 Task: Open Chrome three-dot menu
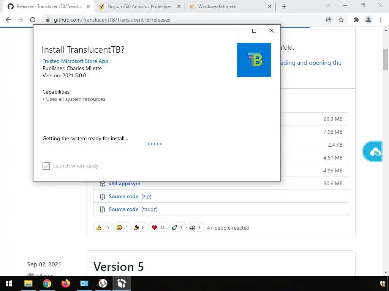pyautogui.click(x=381, y=20)
